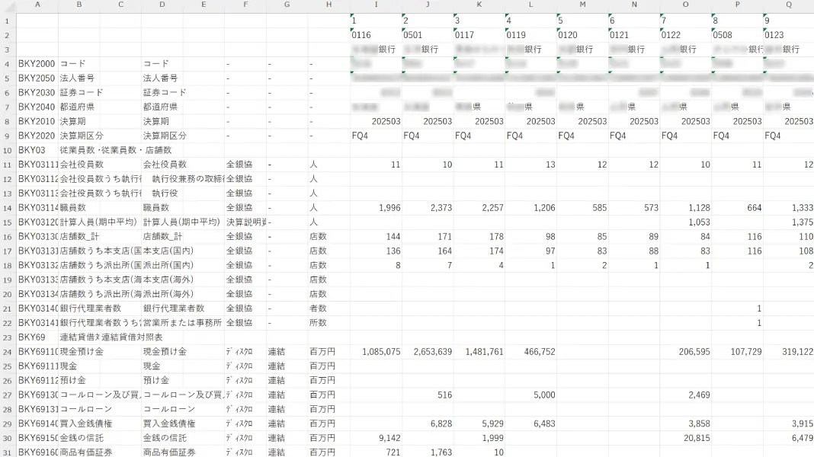Click value 20,815 in 金銭の信託 row
The width and height of the screenshot is (814, 457).
[x=697, y=438]
